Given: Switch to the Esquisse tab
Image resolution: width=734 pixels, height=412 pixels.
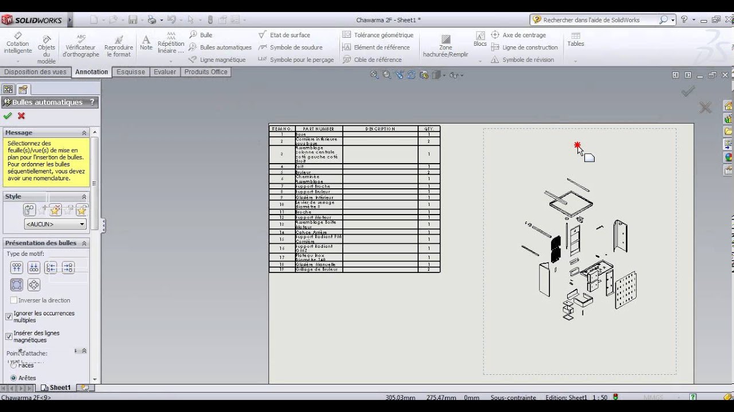Looking at the screenshot, I should (131, 72).
